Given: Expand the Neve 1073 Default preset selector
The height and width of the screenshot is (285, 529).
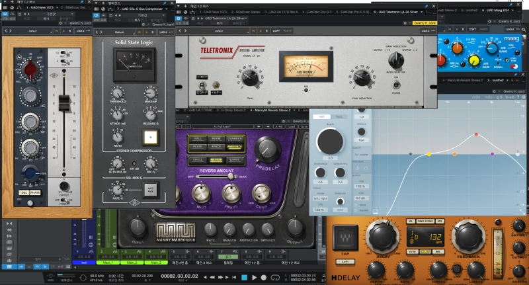Looking at the screenshot, I should (x=33, y=31).
